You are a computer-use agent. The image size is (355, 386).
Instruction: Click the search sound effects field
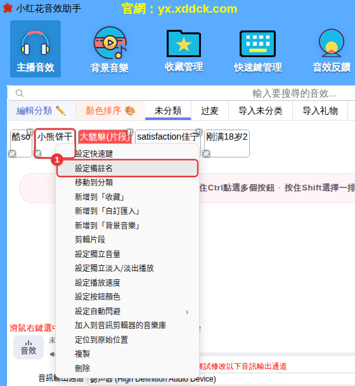(181, 93)
